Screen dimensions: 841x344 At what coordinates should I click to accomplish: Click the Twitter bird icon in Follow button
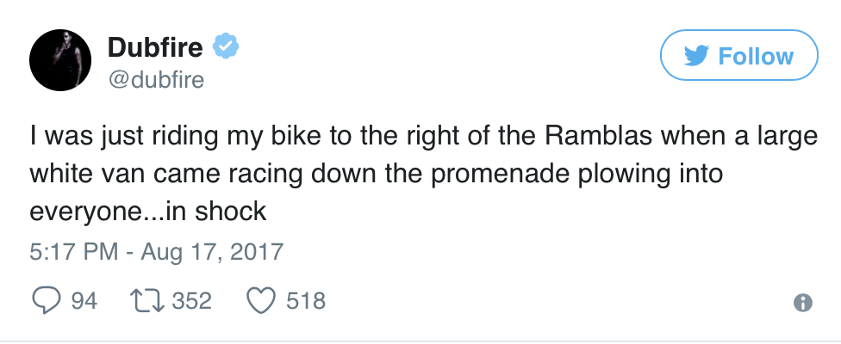coord(696,57)
